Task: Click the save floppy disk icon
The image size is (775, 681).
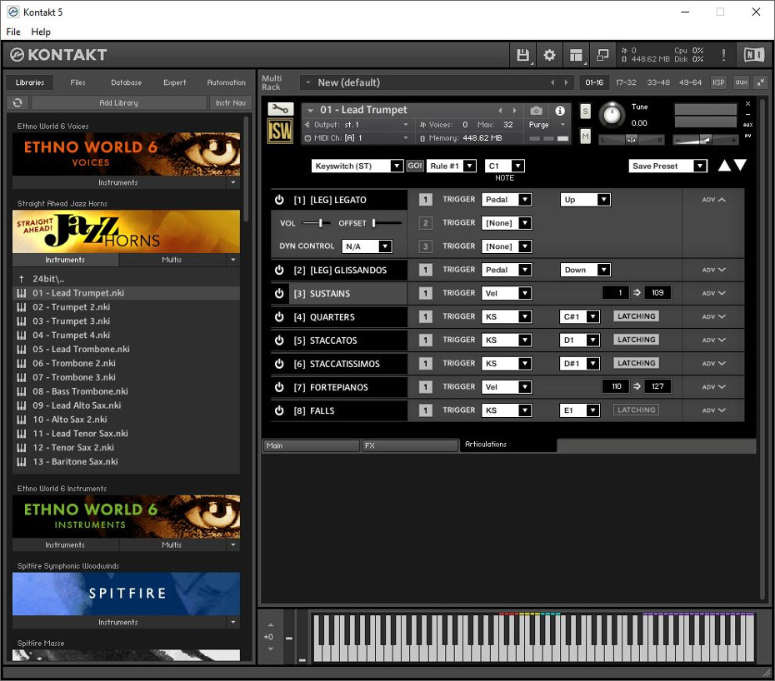Action: coord(522,55)
